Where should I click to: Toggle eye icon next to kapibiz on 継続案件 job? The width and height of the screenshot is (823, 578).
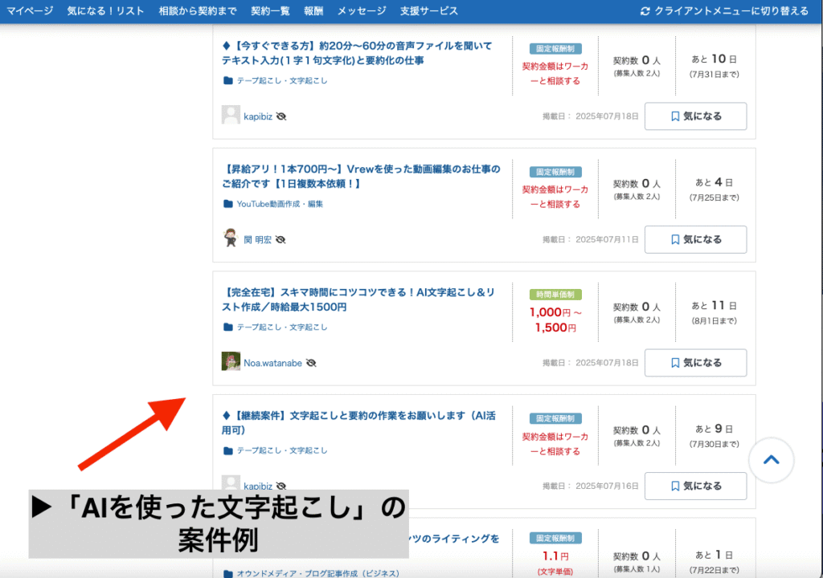click(281, 486)
